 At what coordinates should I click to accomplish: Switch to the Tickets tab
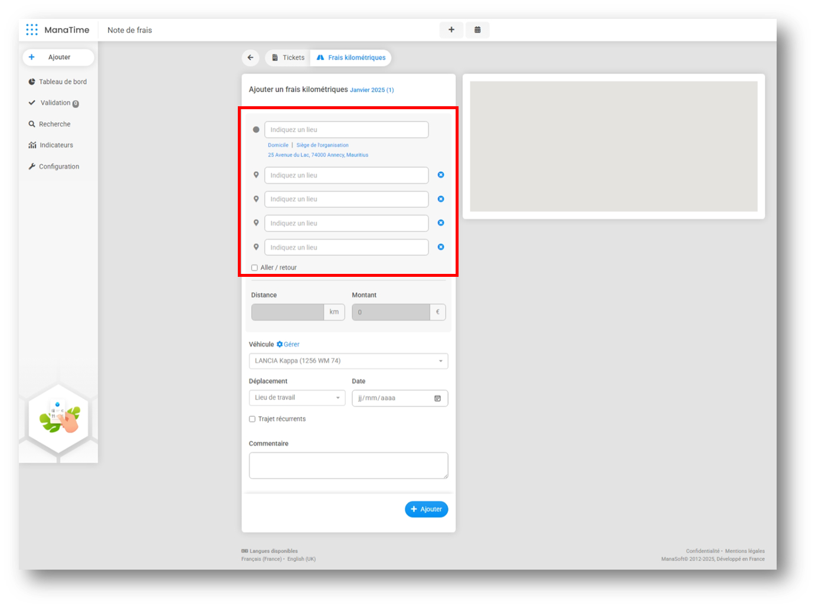(x=287, y=57)
